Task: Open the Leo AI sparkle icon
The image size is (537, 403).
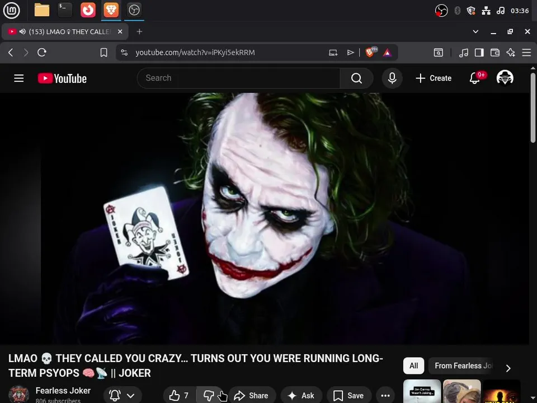Action: pyautogui.click(x=511, y=53)
